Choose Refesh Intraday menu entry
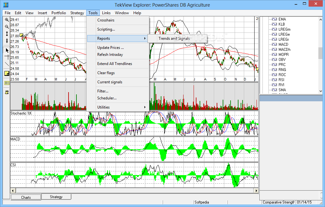The height and width of the screenshot is (207, 325). click(x=118, y=55)
